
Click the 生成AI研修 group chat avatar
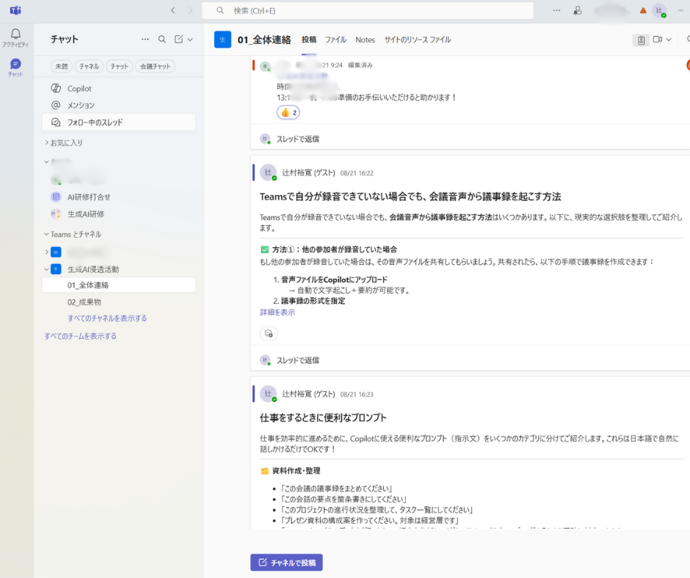click(x=56, y=214)
